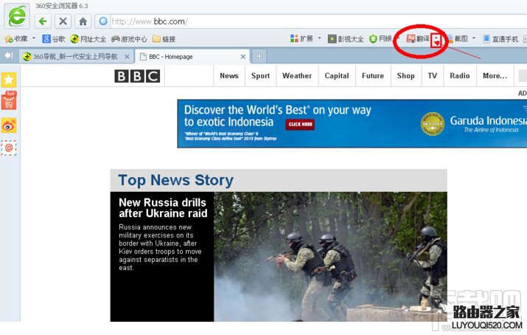
Task: Click the CLICK HERE button in ad
Action: pos(300,125)
